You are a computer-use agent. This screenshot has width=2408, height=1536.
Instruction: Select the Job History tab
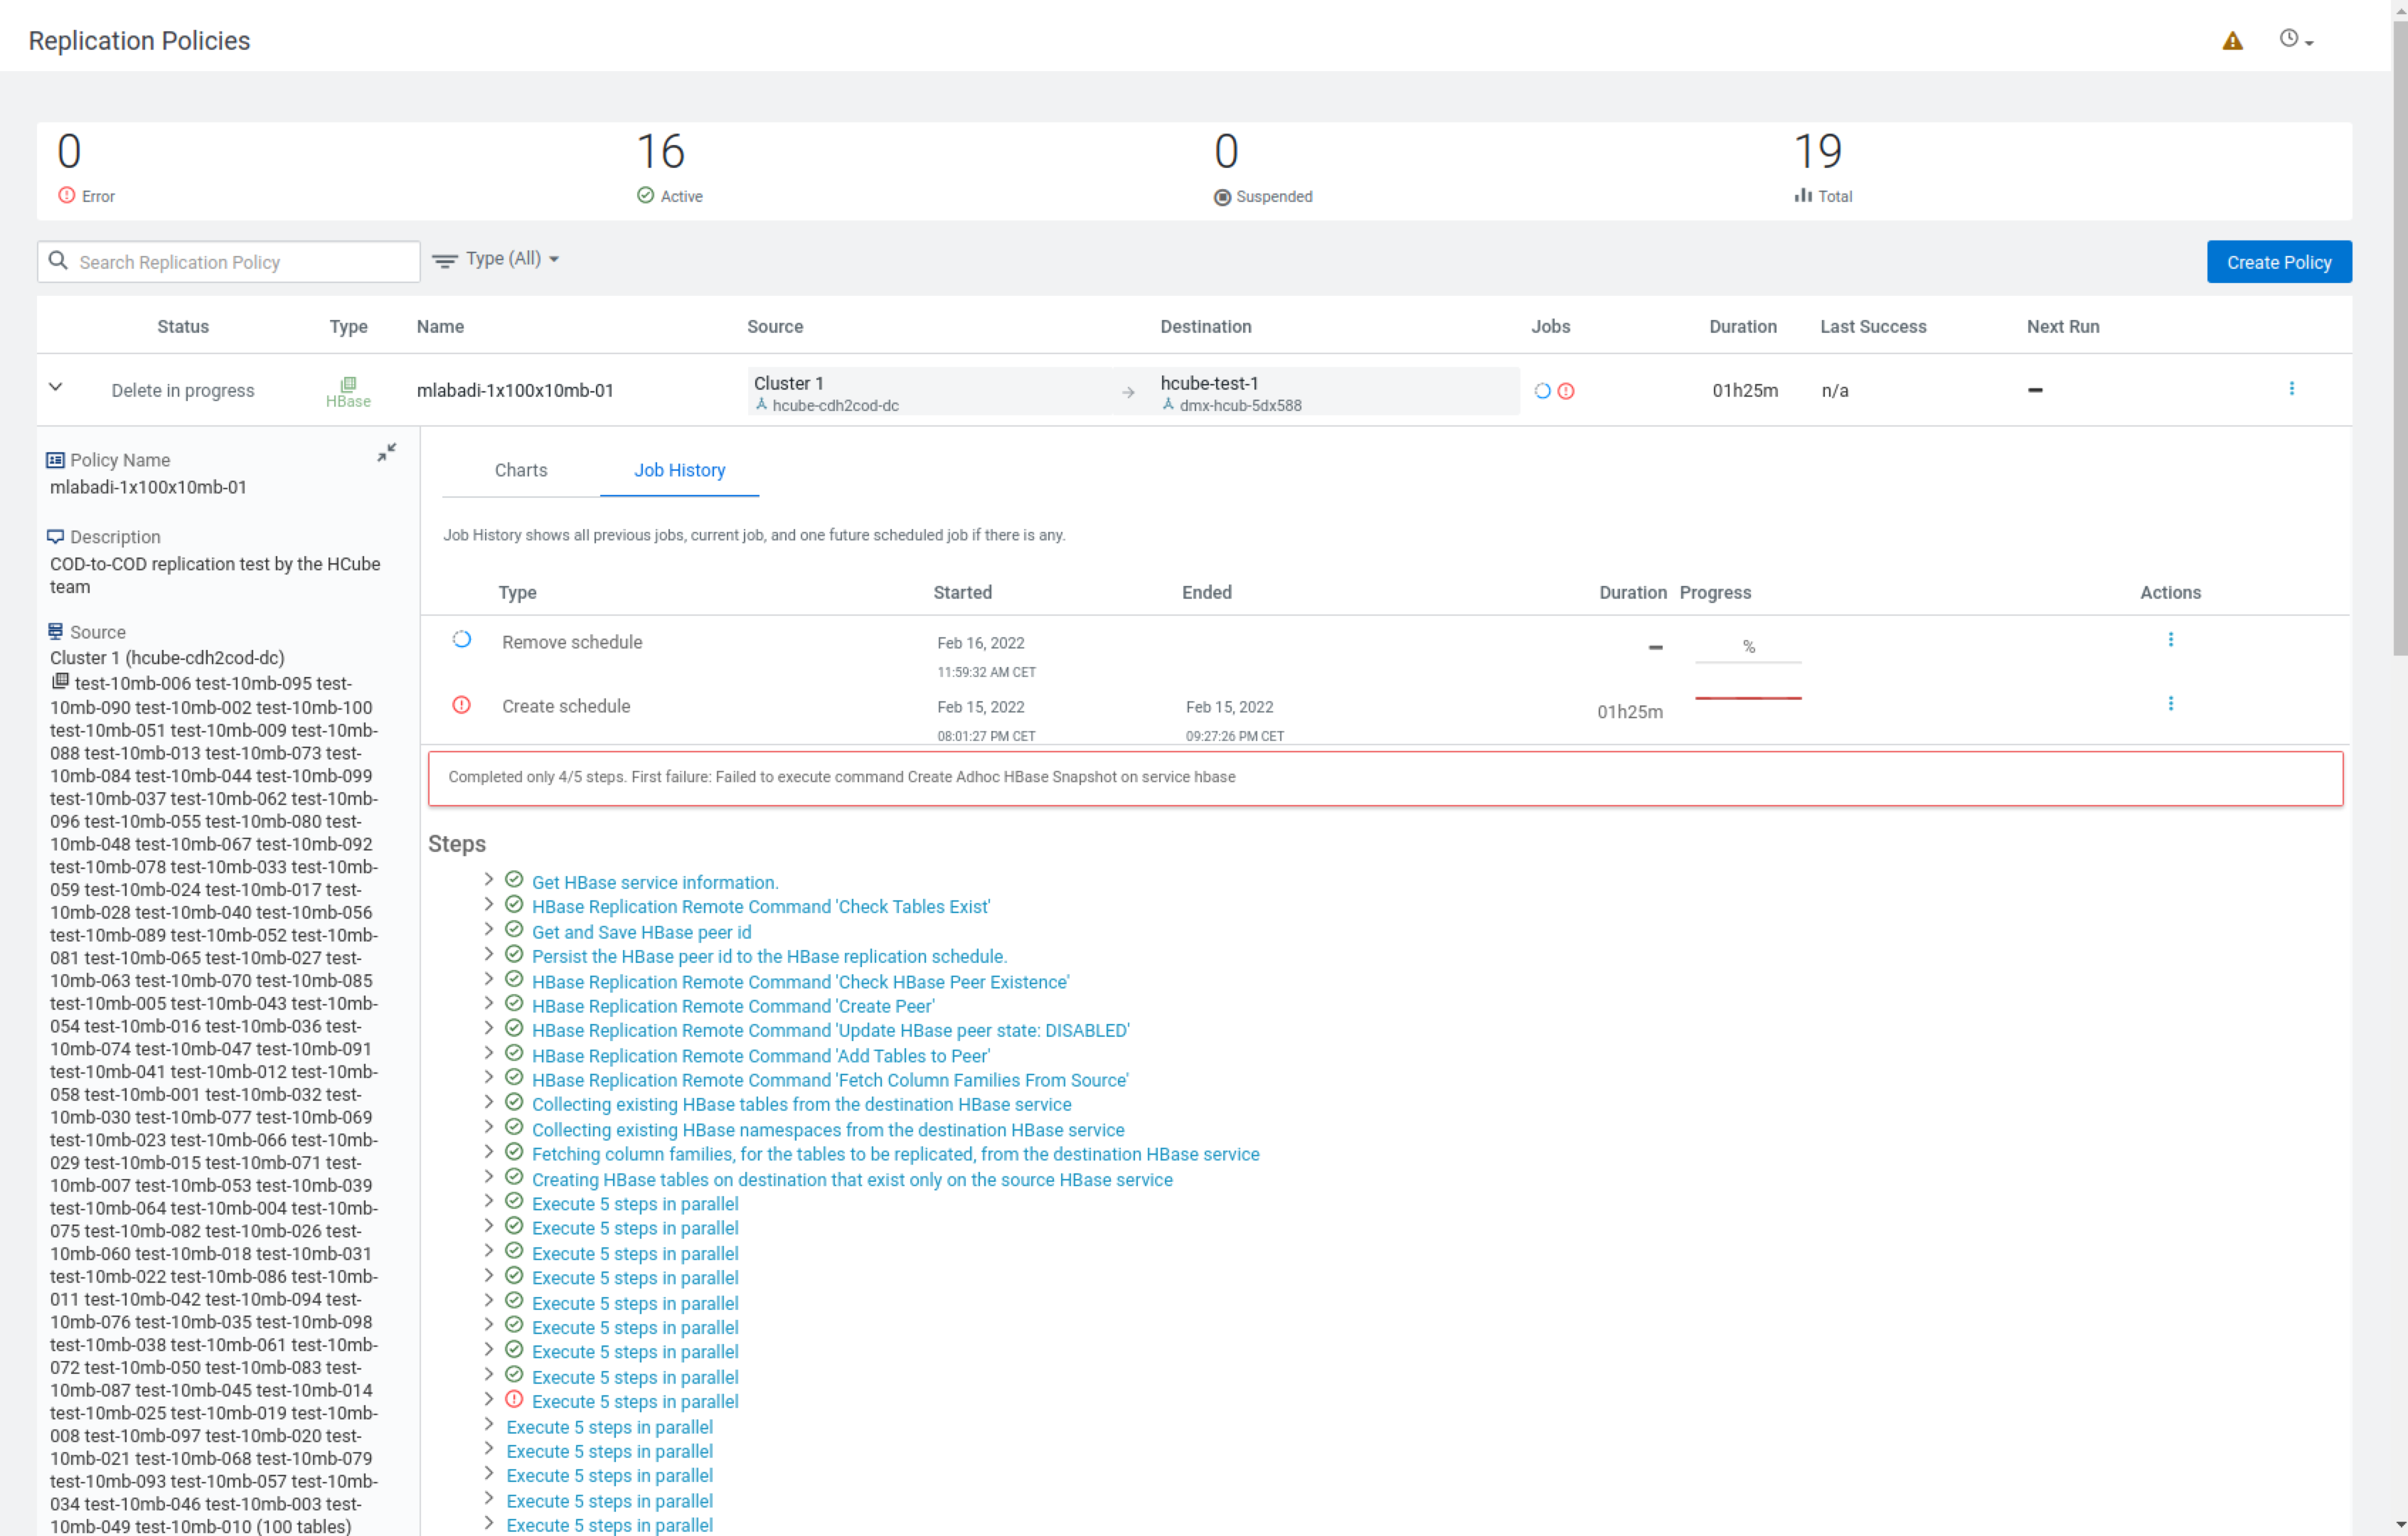pos(679,470)
